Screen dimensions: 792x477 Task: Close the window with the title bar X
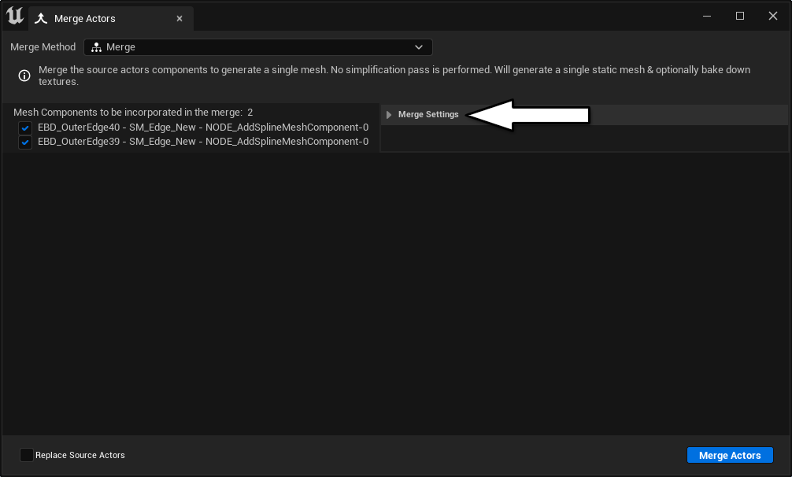772,16
